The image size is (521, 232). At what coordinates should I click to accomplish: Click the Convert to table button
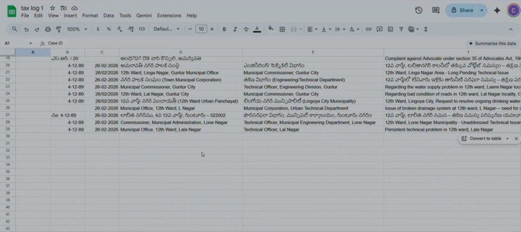tap(482, 139)
